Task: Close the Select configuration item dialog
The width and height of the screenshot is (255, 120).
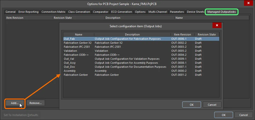Action: click(217, 25)
